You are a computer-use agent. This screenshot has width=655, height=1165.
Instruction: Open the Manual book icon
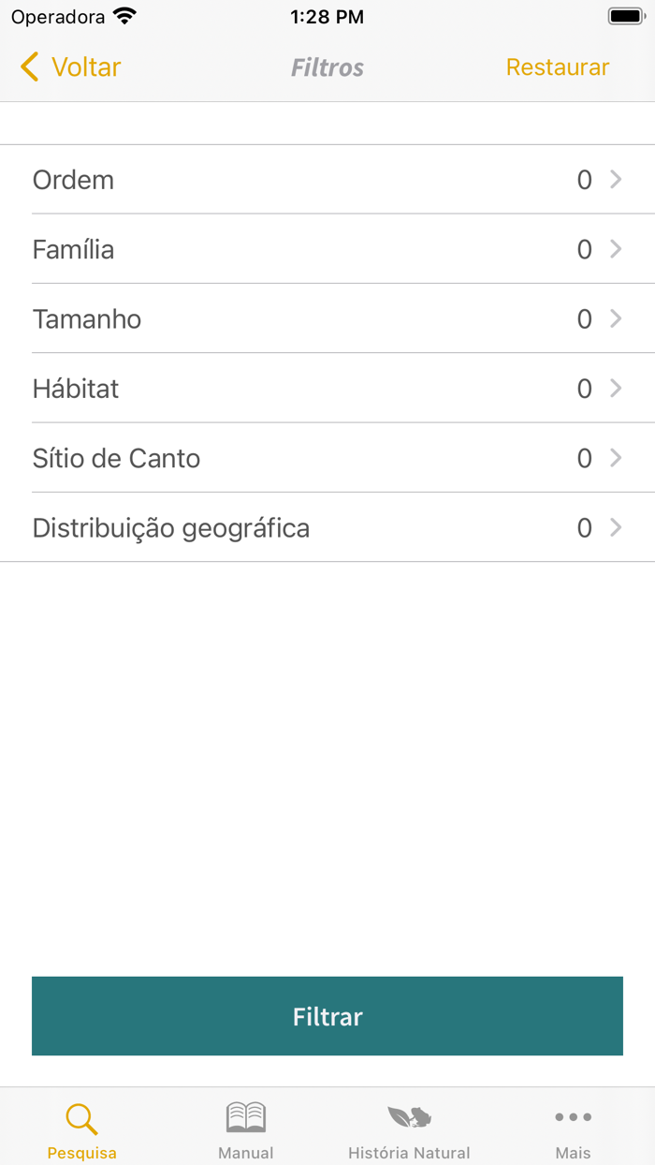tap(245, 1116)
